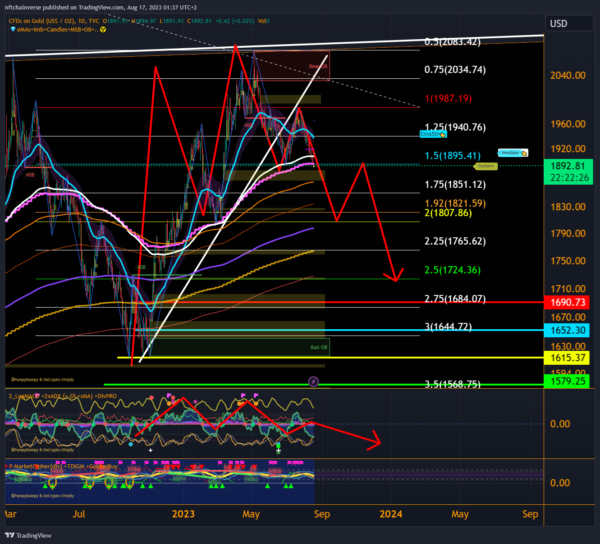
Task: Click the Bull-OB box label
Action: click(x=319, y=347)
